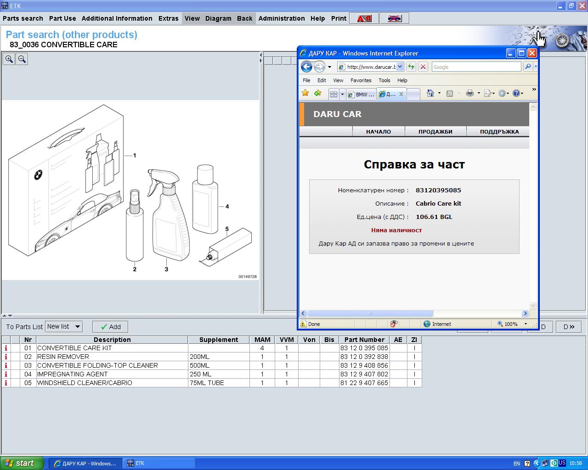This screenshot has height=470, width=588.
Task: Open zoom level dropdown in IE status bar
Action: [526, 324]
